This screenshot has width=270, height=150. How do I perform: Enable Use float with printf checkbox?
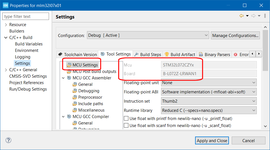point(126,118)
